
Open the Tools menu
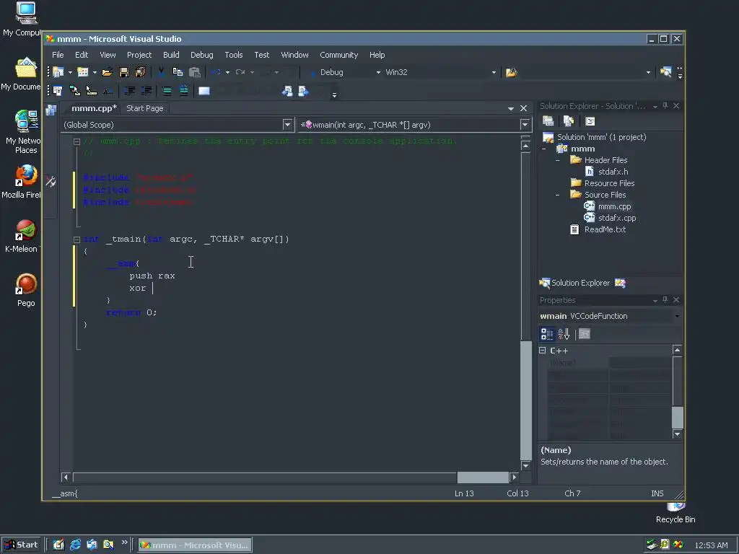[234, 55]
